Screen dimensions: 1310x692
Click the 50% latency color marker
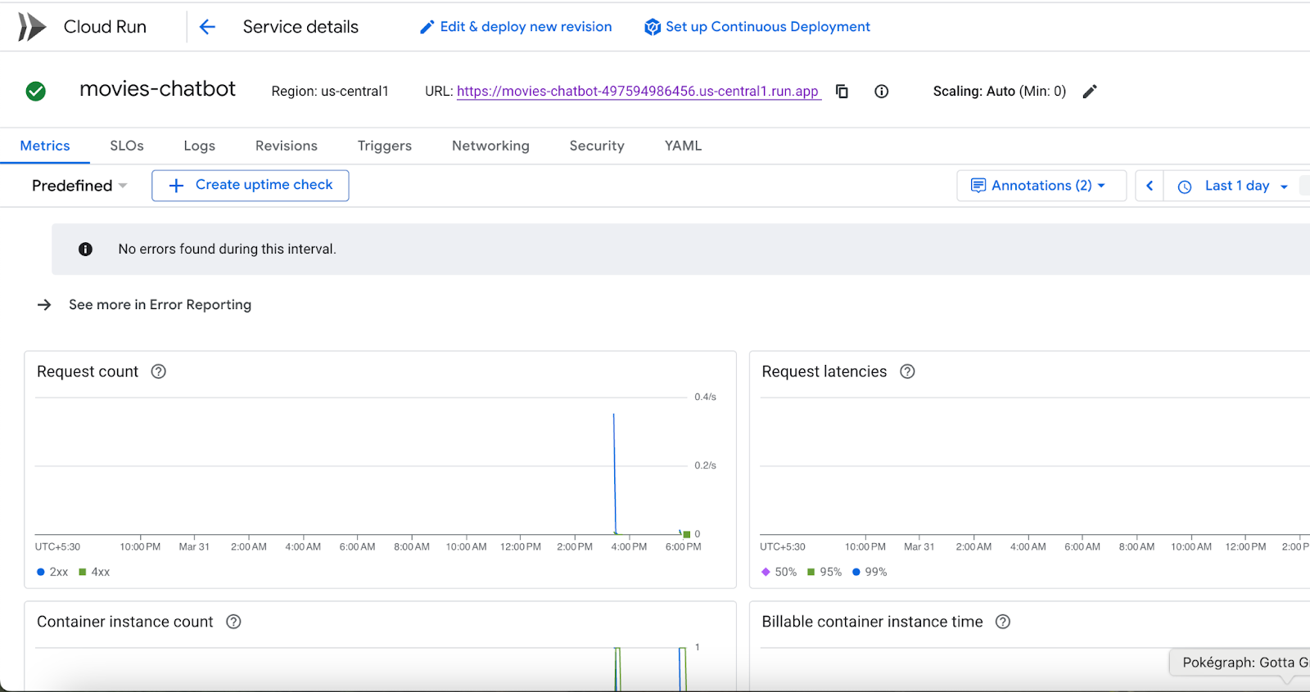[766, 572]
